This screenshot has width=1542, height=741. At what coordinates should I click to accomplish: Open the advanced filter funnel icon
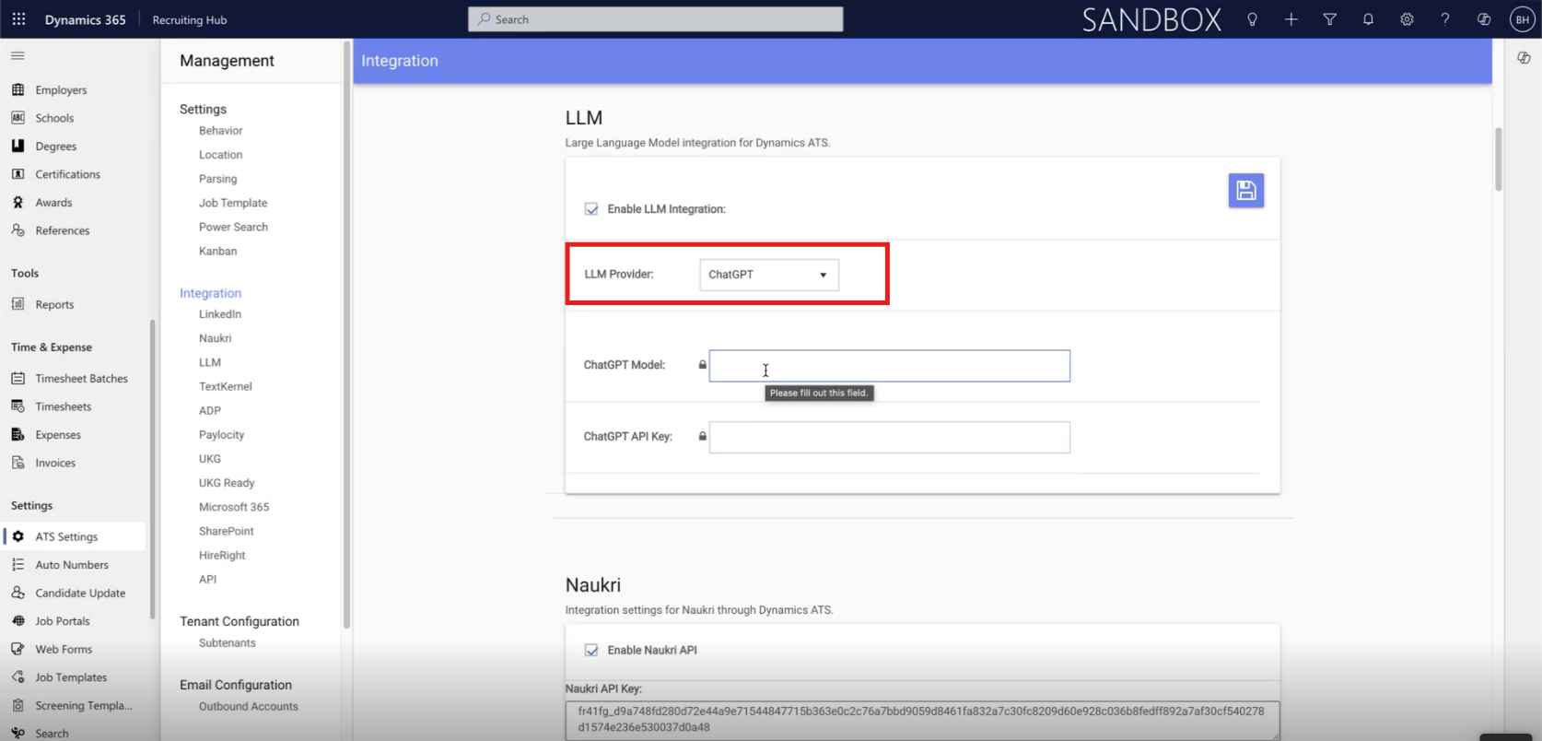[1329, 19]
